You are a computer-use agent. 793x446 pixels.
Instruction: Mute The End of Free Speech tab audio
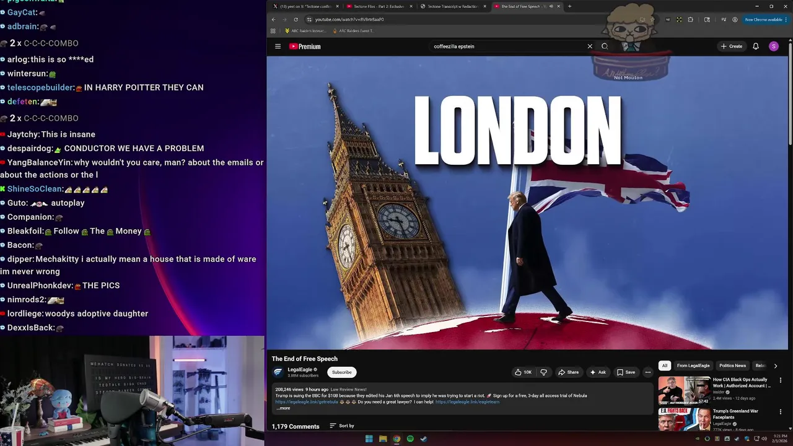551,6
